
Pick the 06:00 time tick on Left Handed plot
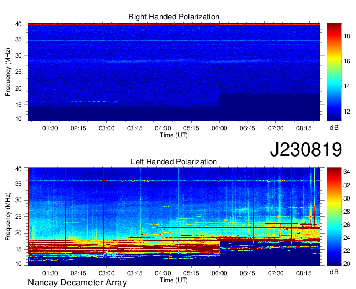pyautogui.click(x=219, y=273)
